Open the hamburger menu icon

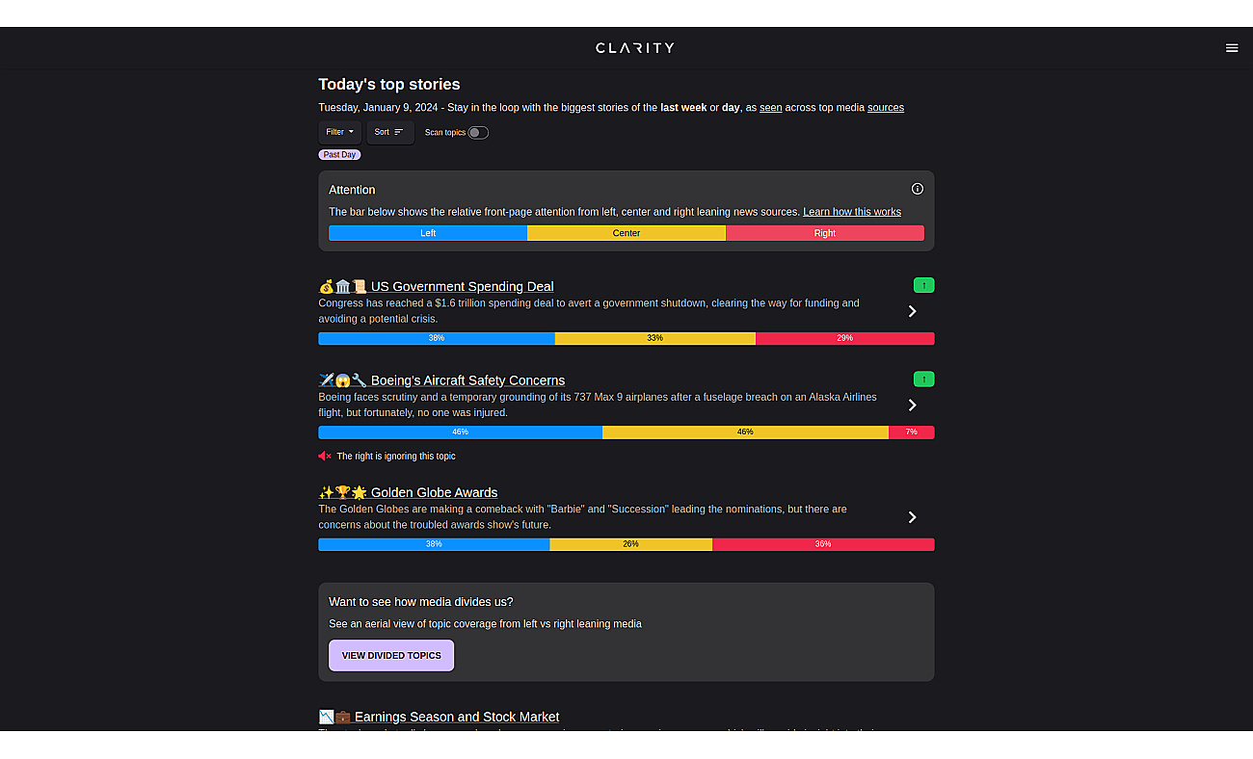tap(1232, 48)
